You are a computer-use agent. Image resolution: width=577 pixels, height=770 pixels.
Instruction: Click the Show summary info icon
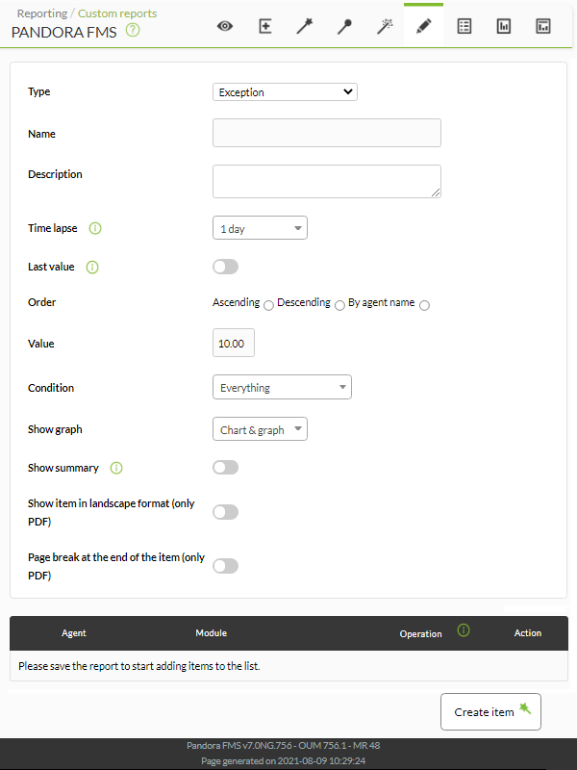(116, 468)
